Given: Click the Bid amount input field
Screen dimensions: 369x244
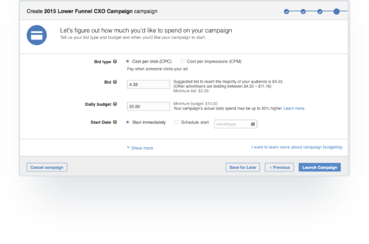Looking at the screenshot, I should [148, 85].
